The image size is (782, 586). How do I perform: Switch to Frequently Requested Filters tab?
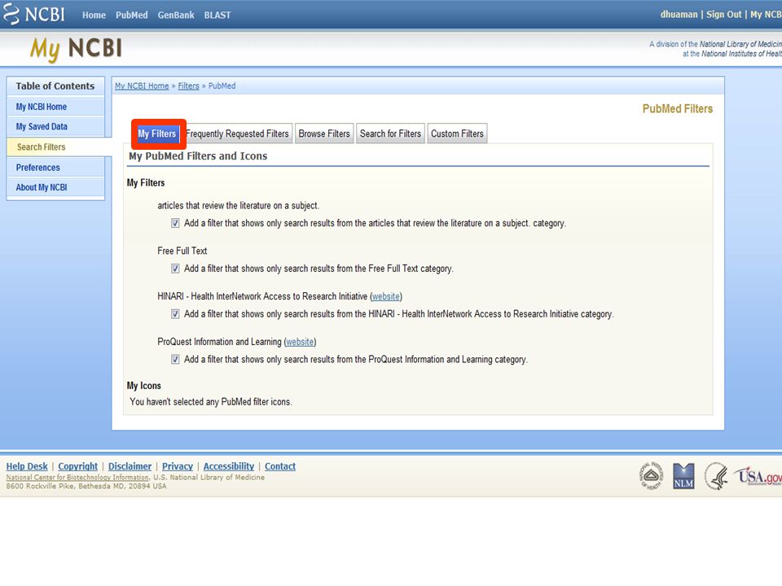pyautogui.click(x=237, y=133)
